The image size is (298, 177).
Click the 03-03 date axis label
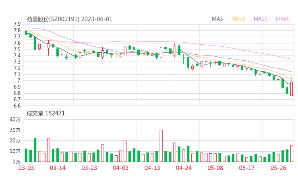tap(26, 168)
